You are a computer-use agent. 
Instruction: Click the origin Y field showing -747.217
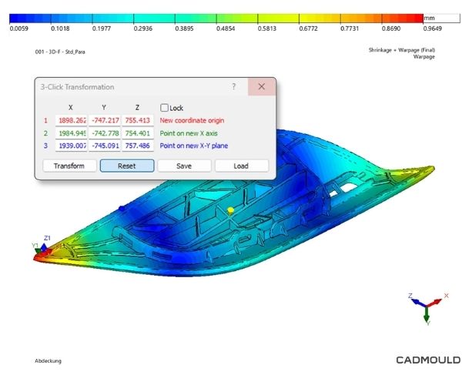(104, 121)
